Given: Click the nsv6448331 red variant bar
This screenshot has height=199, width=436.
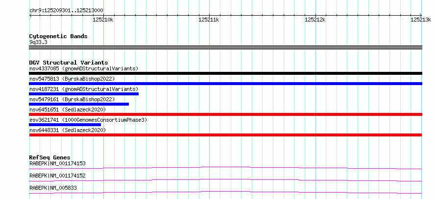Looking at the screenshot, I should click(x=225, y=135).
